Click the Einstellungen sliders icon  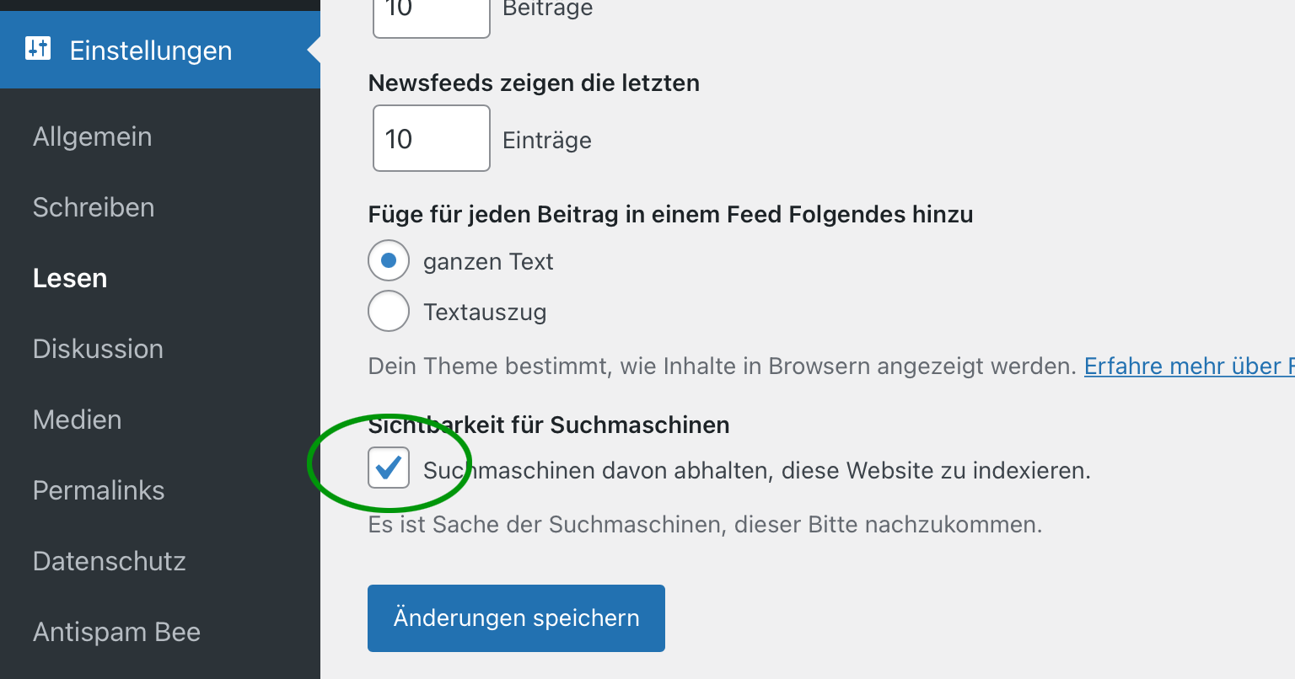[38, 48]
